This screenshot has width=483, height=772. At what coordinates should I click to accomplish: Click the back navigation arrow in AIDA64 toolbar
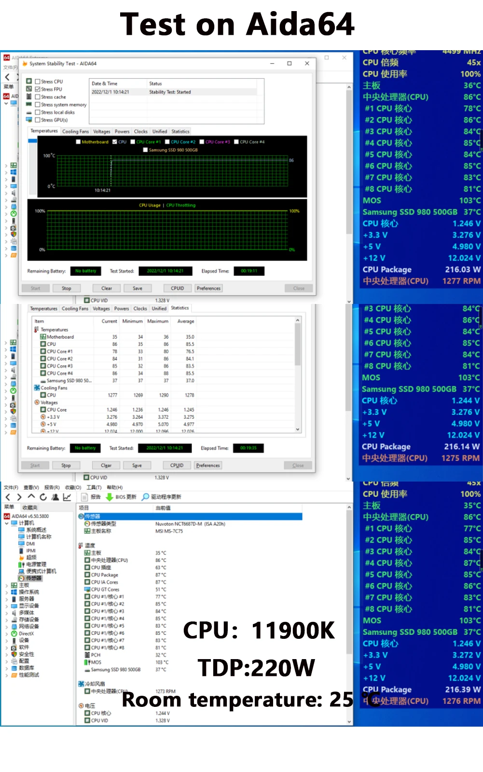[8, 497]
